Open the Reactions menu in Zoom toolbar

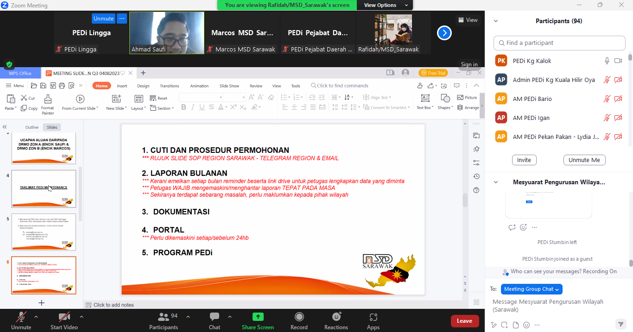click(336, 318)
